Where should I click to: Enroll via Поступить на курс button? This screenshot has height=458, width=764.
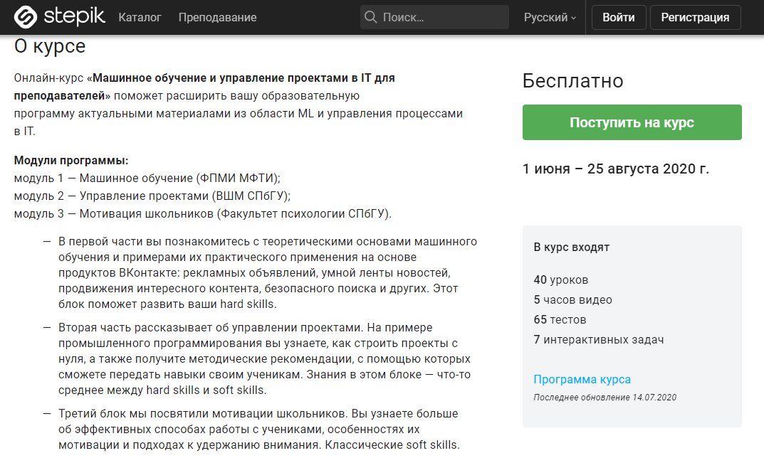tap(632, 122)
